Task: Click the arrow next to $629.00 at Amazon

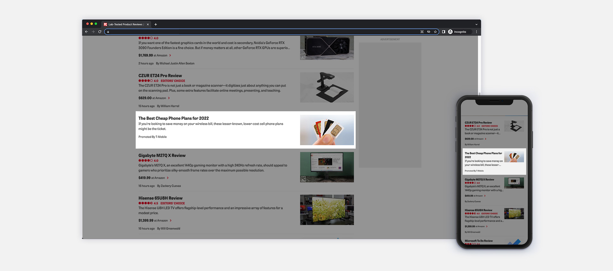Action: point(169,98)
